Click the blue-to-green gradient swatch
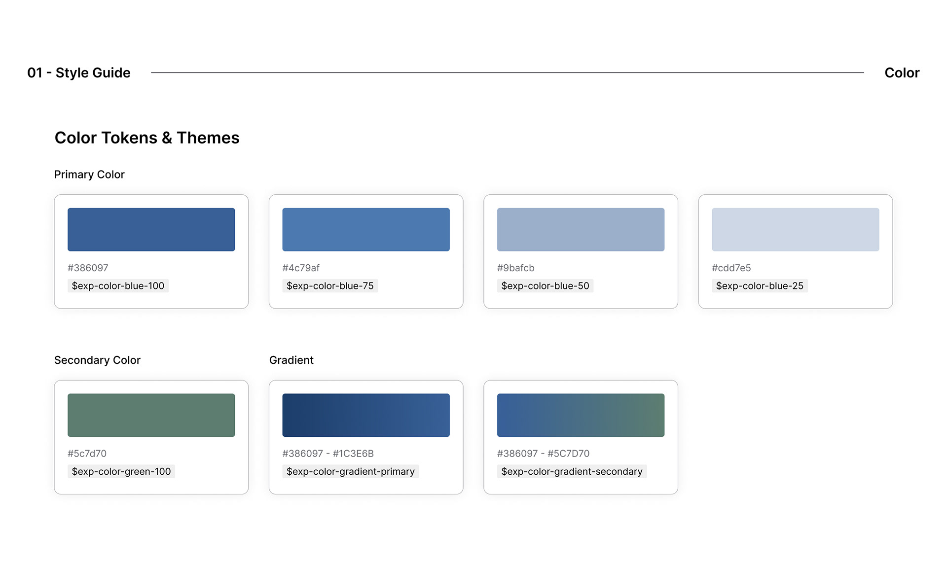Screen dimensions: 947x562 coord(581,415)
